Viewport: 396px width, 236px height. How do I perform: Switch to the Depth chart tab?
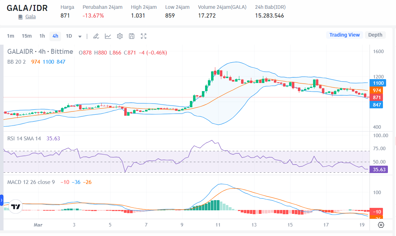[375, 35]
